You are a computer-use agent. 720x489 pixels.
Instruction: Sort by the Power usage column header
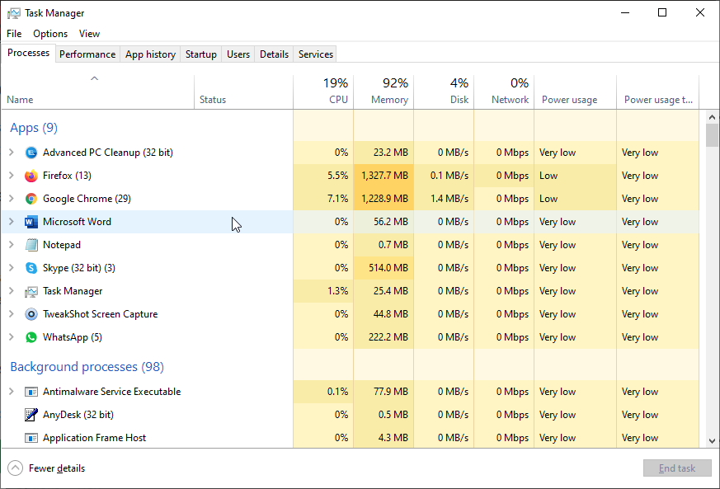point(576,92)
